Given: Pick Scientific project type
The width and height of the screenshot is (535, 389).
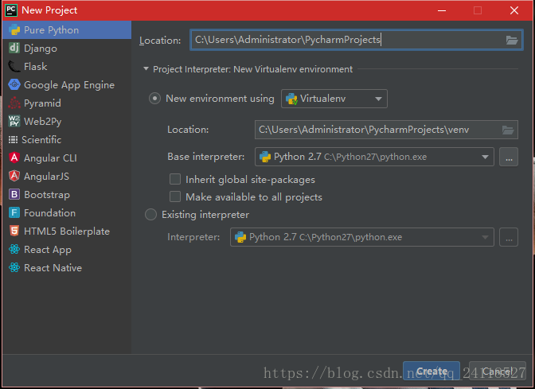Looking at the screenshot, I should click(67, 139).
